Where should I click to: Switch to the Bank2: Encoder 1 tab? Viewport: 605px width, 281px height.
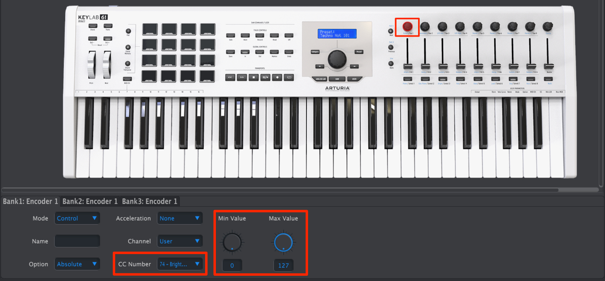90,201
